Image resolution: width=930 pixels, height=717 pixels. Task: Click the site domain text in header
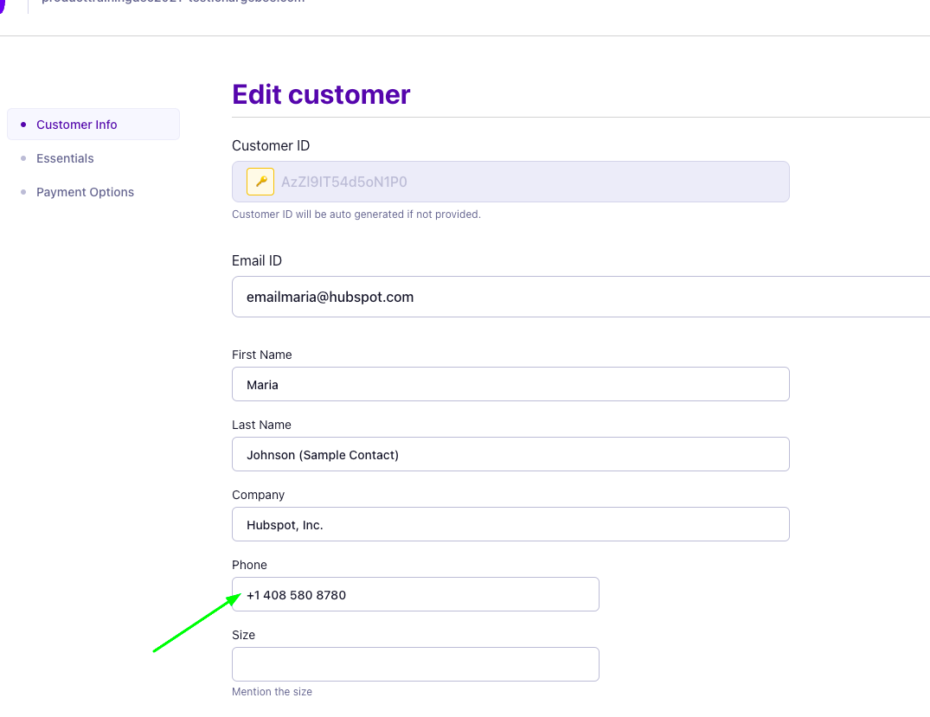[x=173, y=3]
